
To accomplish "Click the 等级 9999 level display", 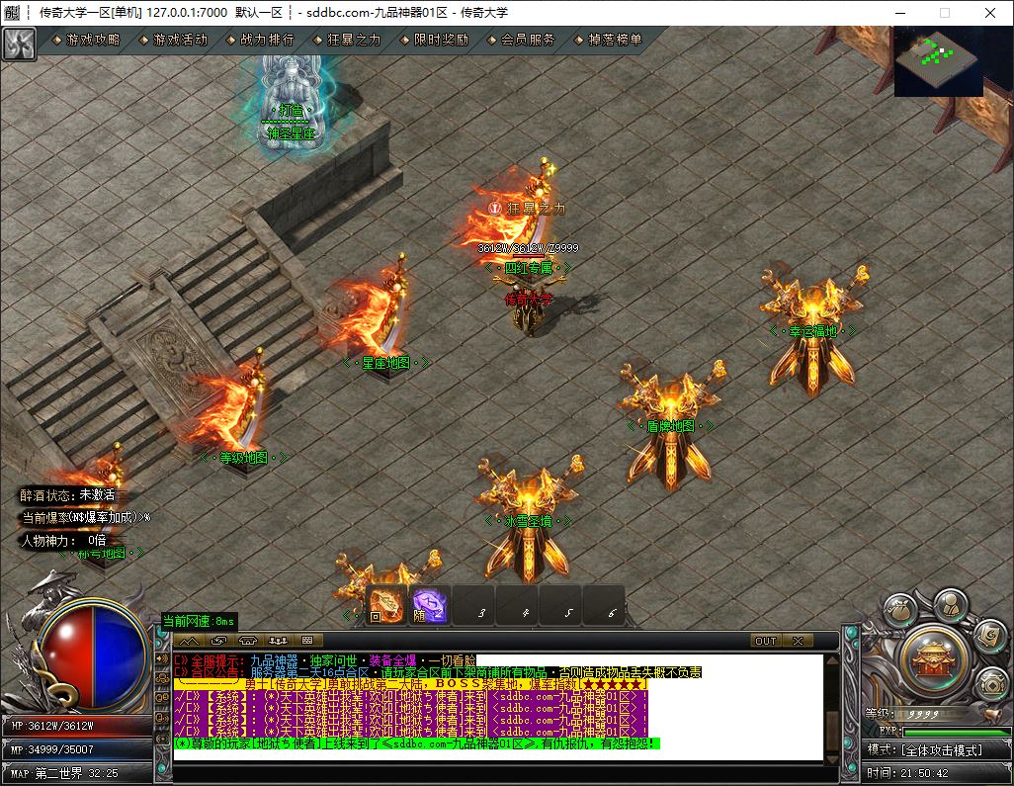I will pyautogui.click(x=902, y=714).
